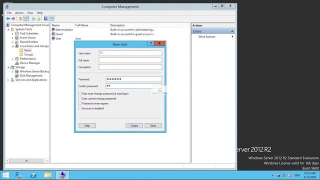Click the blue Help toolbar icon
The width and height of the screenshot is (320, 180).
[46, 19]
